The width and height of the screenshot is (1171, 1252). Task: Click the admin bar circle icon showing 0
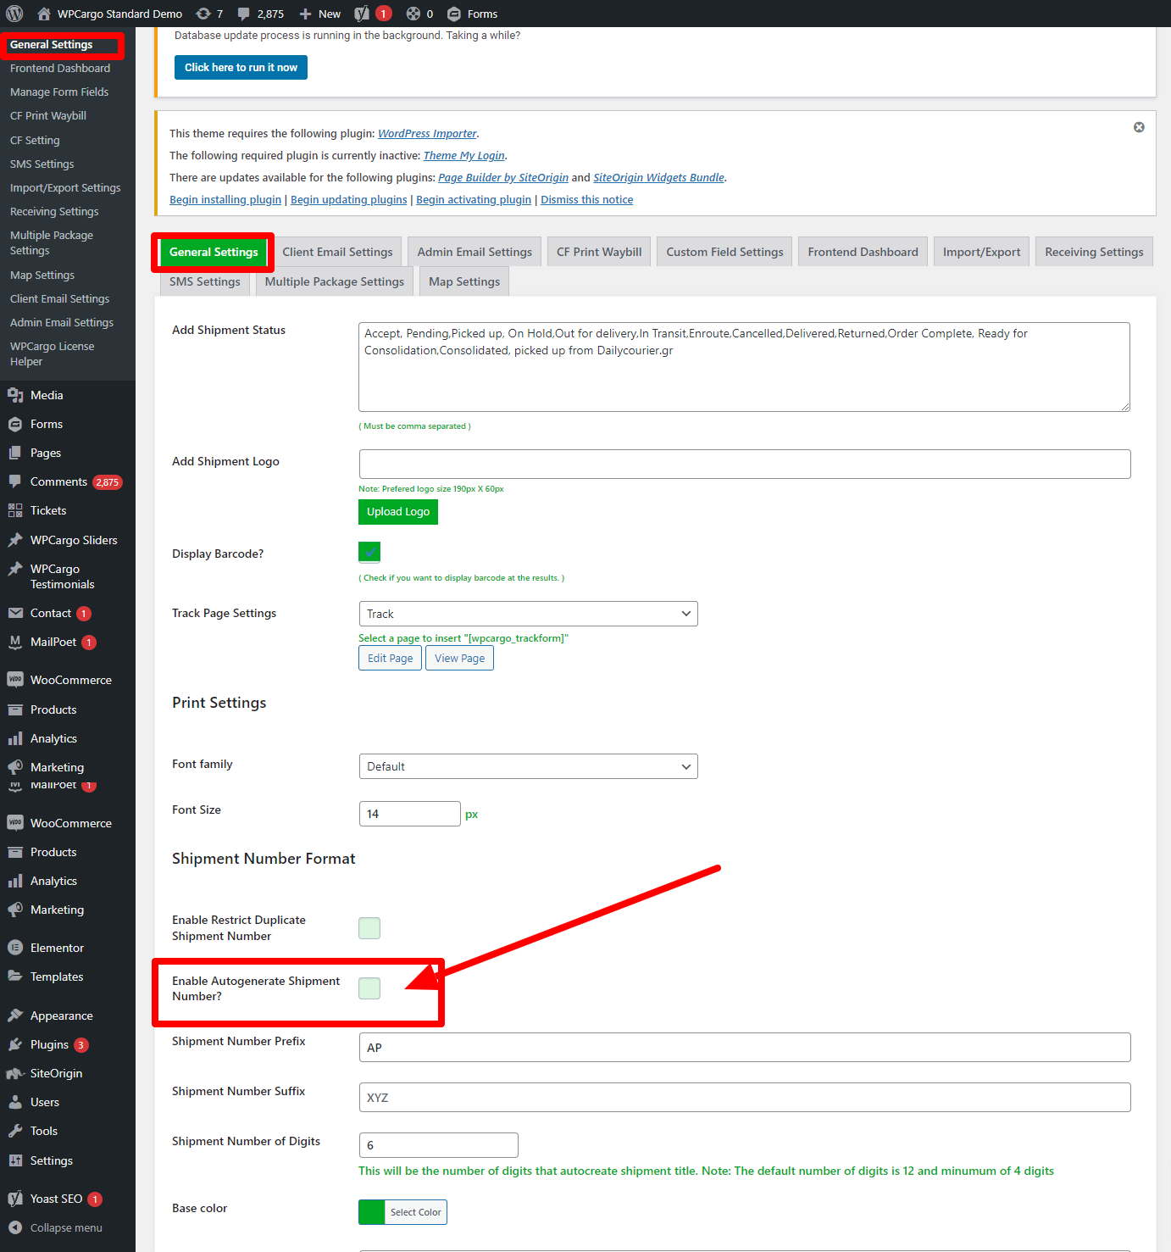[x=413, y=14]
